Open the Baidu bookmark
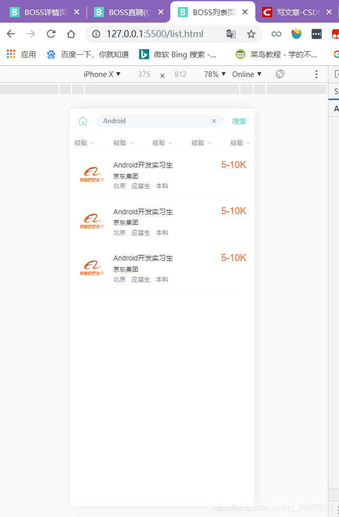 point(88,54)
